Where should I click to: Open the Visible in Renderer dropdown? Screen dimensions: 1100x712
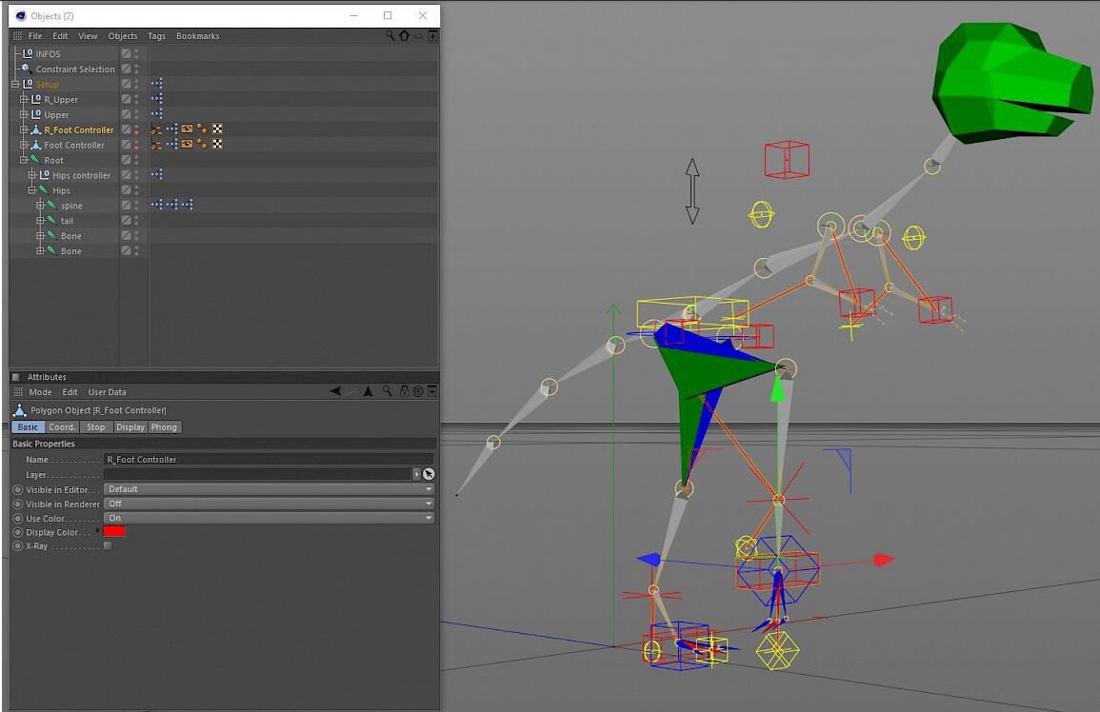coord(269,504)
